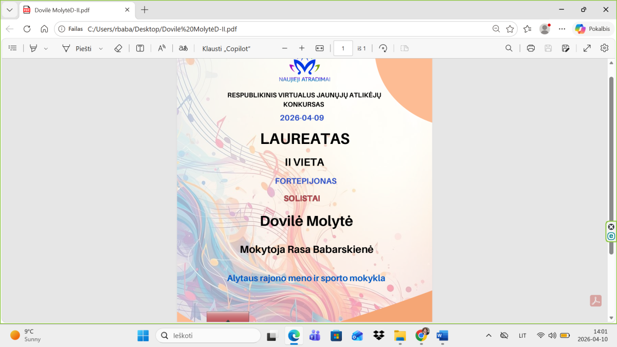Screen dimensions: 617x347
Task: Open the table of contents panel
Action: [13, 48]
